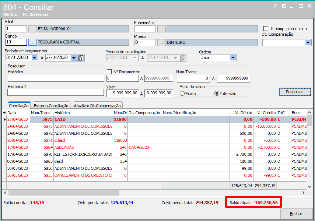Open the start date picker showing 01/01/2000
This screenshot has width=315, height=221.
(x=34, y=58)
